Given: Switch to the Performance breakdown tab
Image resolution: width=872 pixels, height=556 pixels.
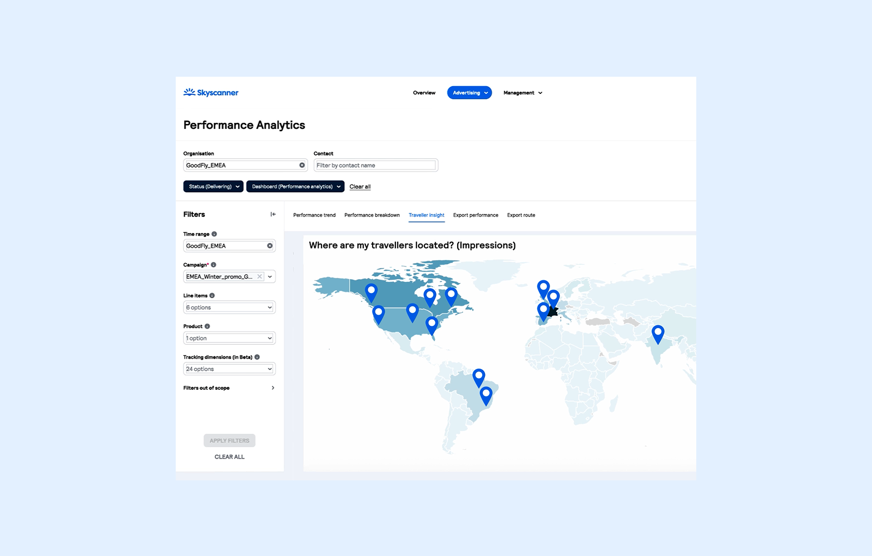Looking at the screenshot, I should tap(371, 215).
